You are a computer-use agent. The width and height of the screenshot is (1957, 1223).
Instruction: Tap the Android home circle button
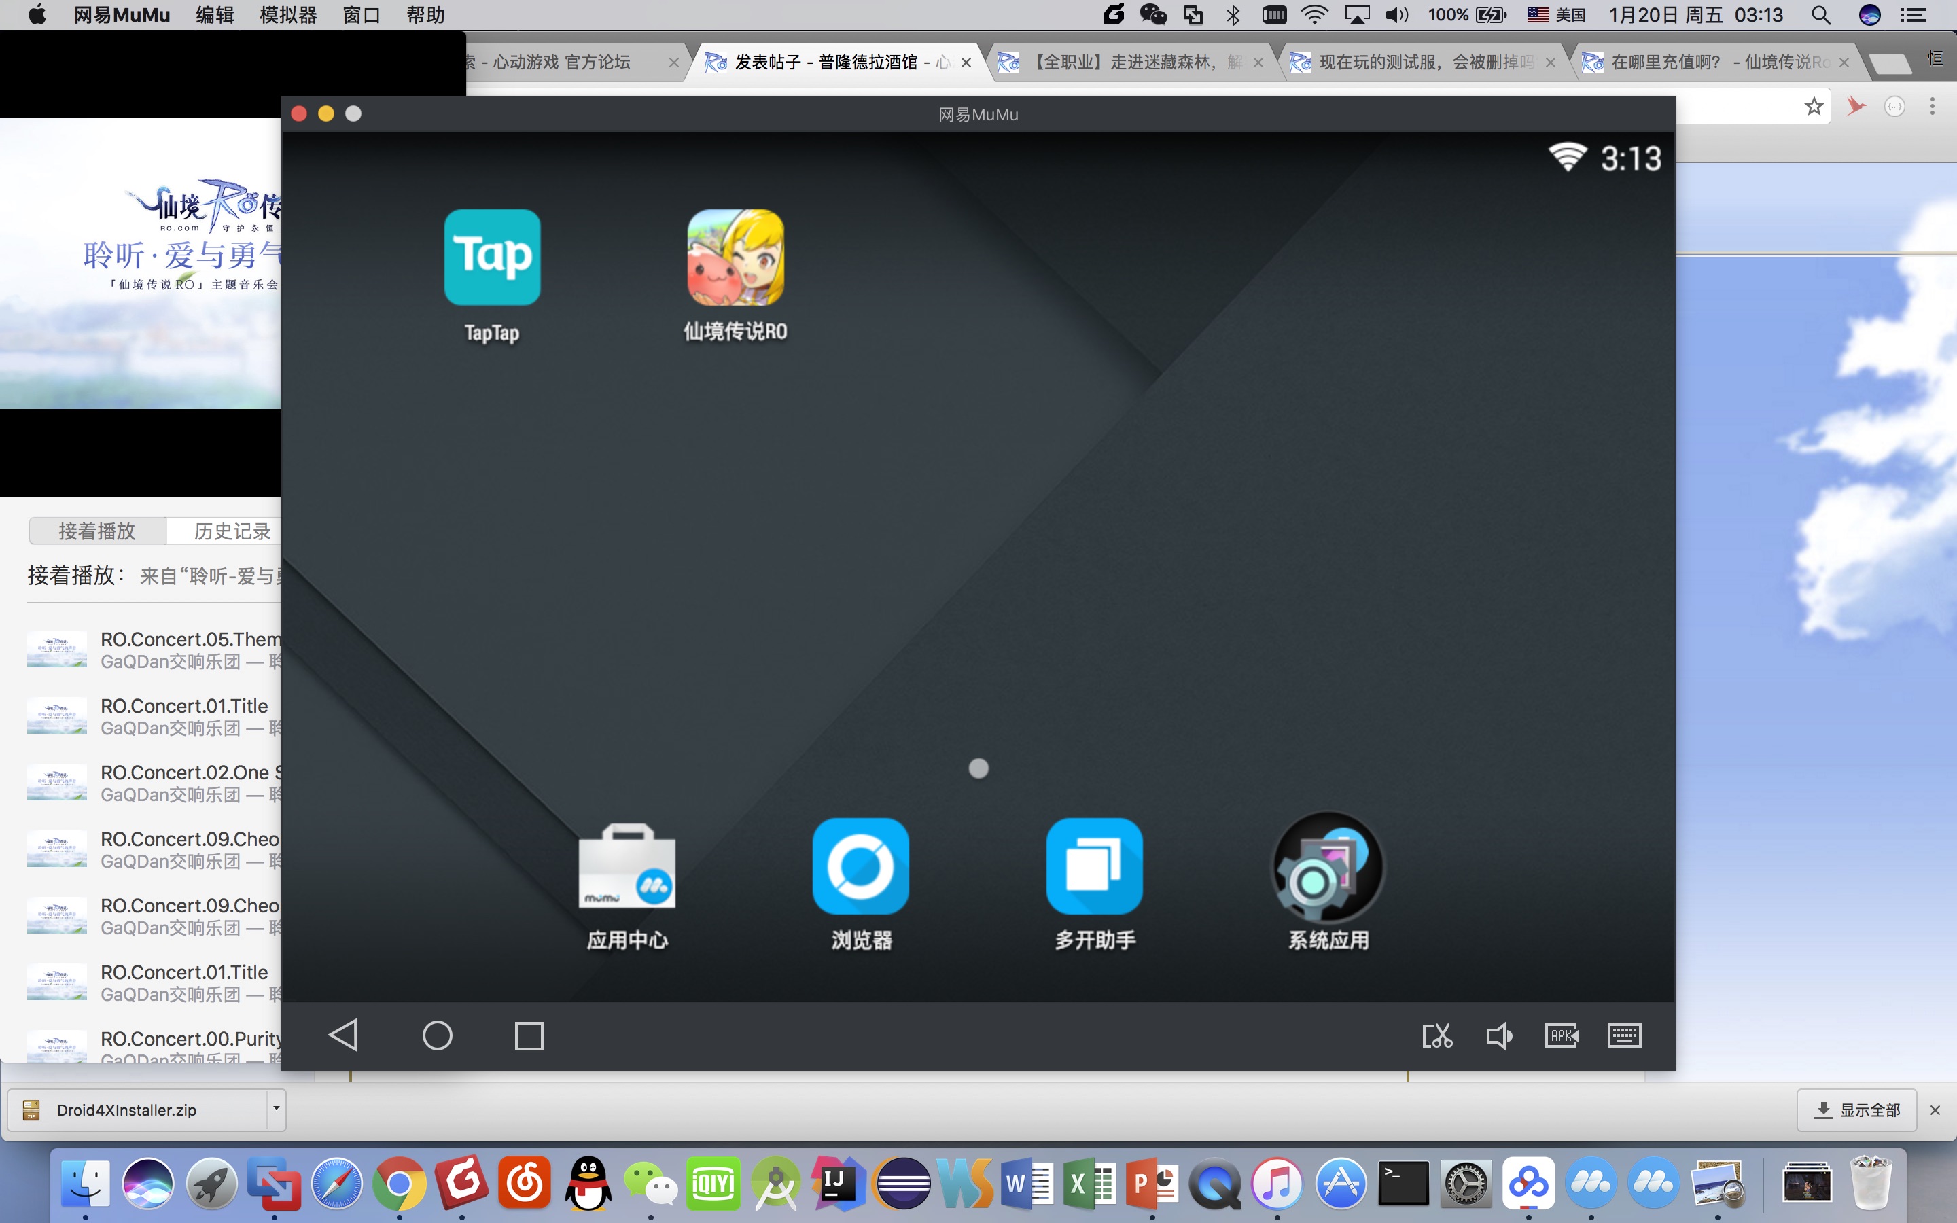tap(438, 1035)
